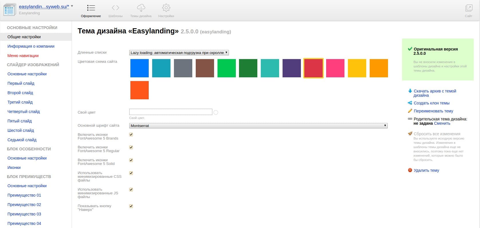This screenshot has height=228, width=480.
Task: Open Информация о компании settings
Action: click(31, 46)
